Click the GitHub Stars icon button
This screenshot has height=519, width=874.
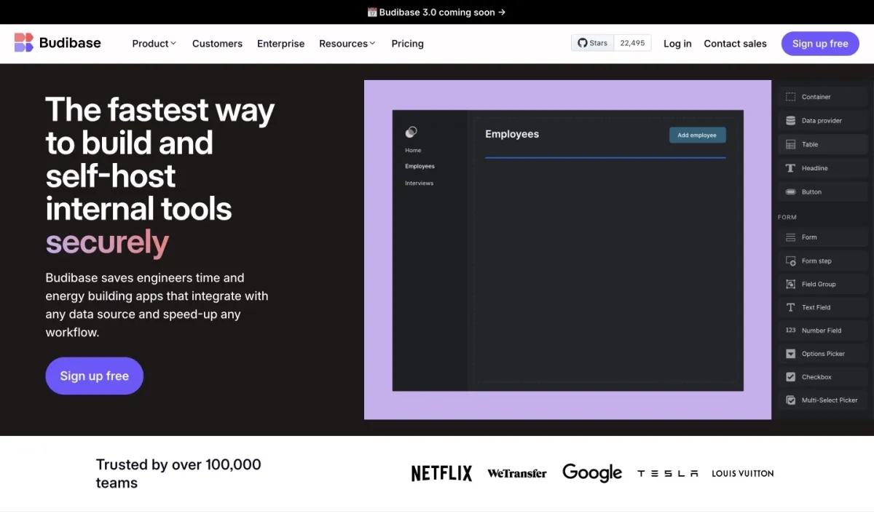(x=592, y=43)
